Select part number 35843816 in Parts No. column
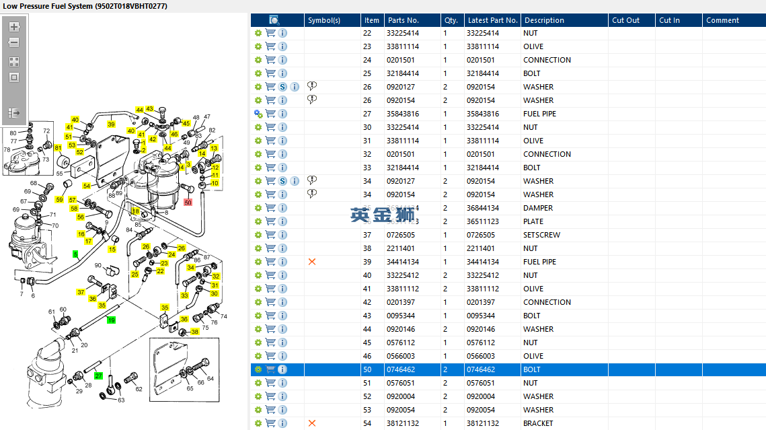 403,114
